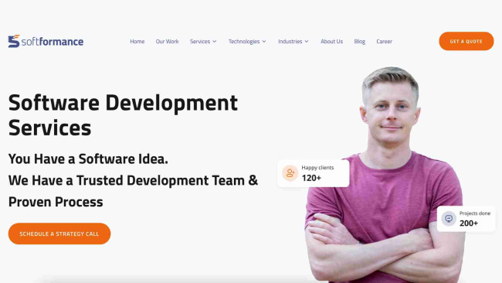Expand the Services dropdown chevron
Viewport: 502px width, 283px height.
click(x=215, y=41)
